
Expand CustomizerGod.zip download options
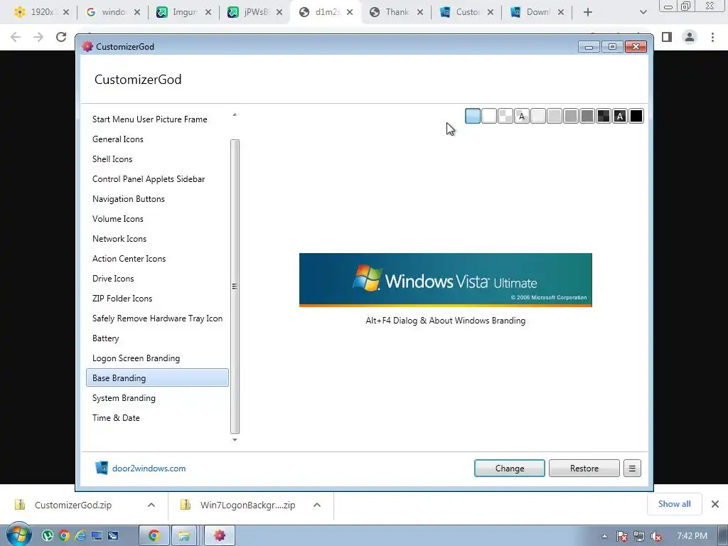(151, 505)
